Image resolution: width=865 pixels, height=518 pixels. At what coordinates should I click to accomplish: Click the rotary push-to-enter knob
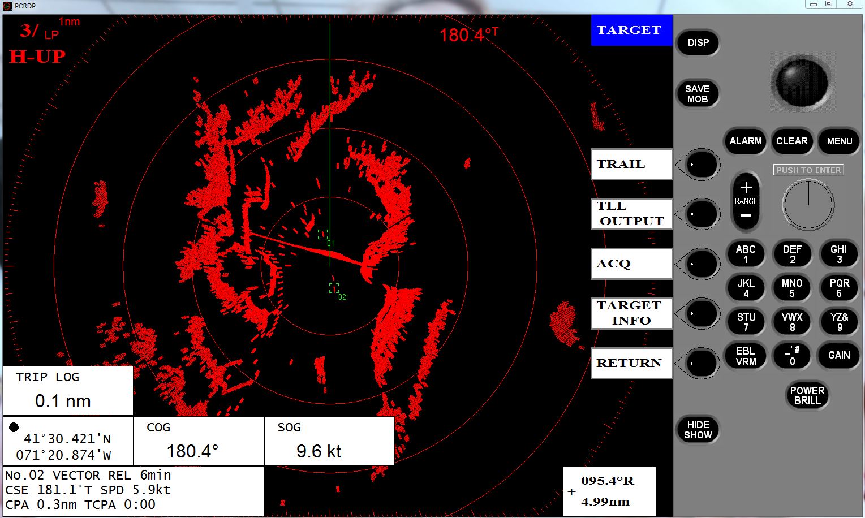coord(808,205)
